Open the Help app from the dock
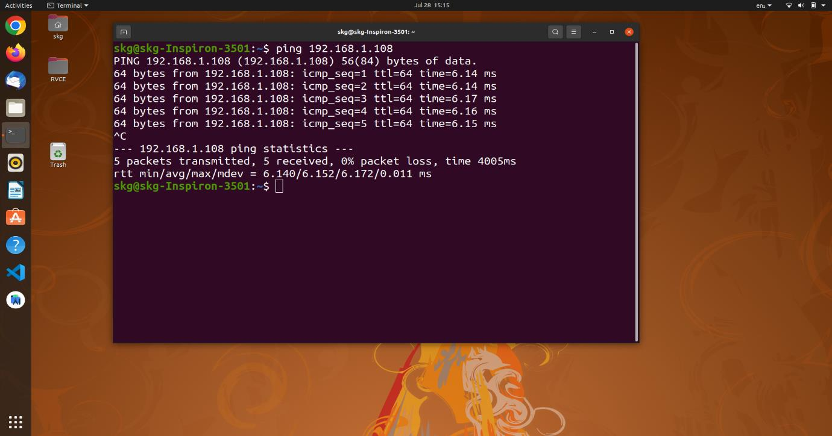The width and height of the screenshot is (832, 436). point(15,244)
